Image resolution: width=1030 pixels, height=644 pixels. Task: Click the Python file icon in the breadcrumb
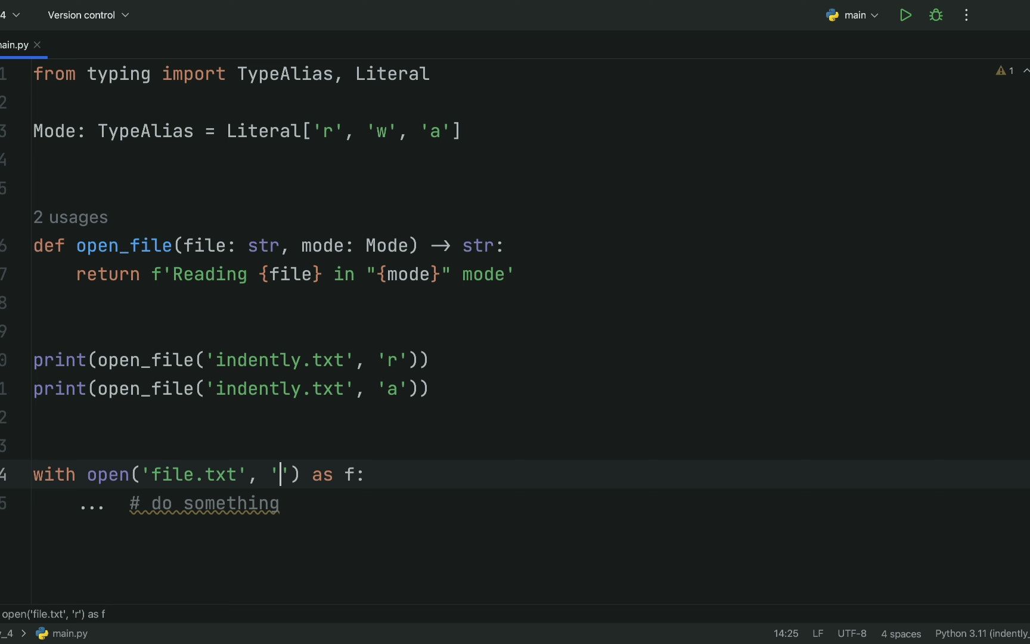[42, 633]
